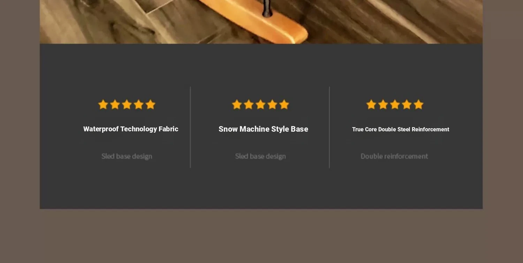Select the third star above True Core Double Steel Reinforcement

click(395, 105)
